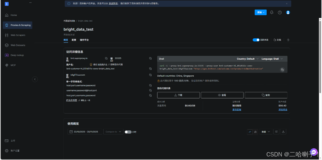The width and height of the screenshot is (322, 160).
Task: Toggle the 活跃状态 switch
Action: 256,40
